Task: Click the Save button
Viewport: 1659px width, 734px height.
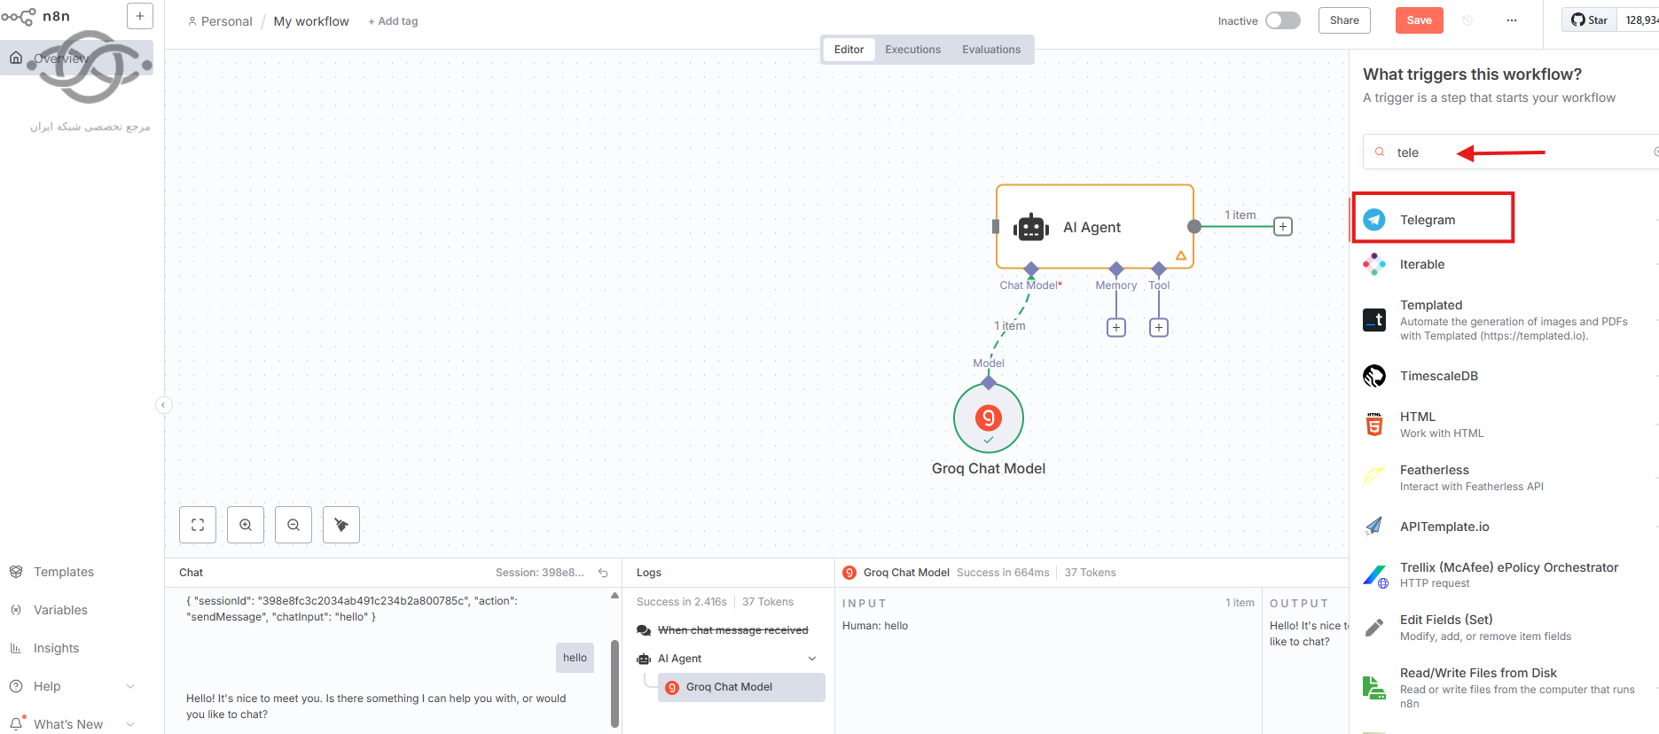Action: coord(1419,20)
